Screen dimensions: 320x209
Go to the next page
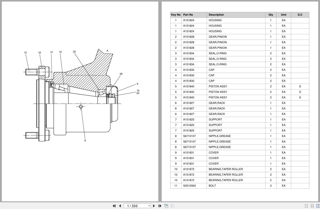pos(154,206)
